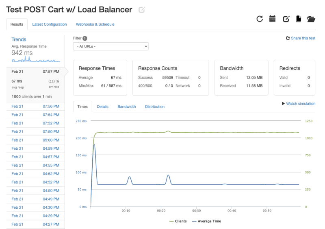Open the Feb 21 05:00 PM result

35,140
